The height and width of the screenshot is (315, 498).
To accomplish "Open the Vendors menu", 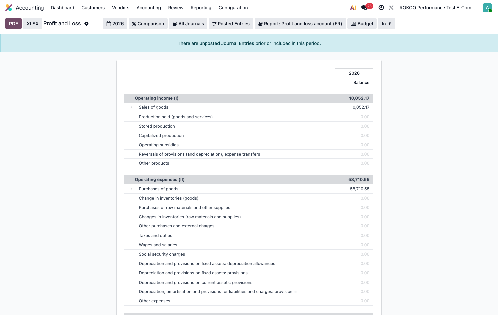I will tap(121, 8).
